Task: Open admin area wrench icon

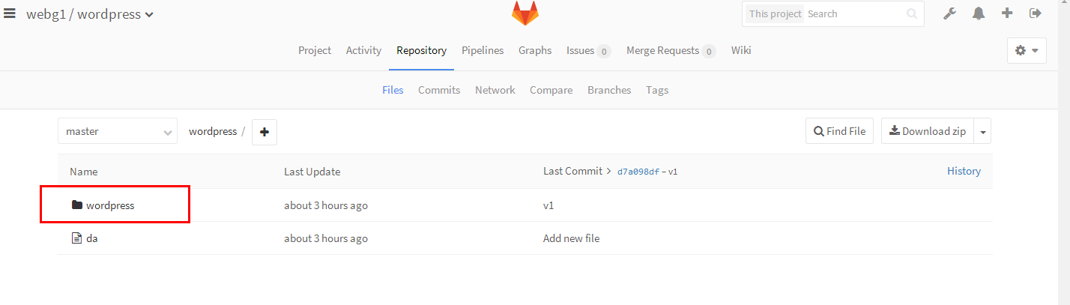Action: coord(949,13)
